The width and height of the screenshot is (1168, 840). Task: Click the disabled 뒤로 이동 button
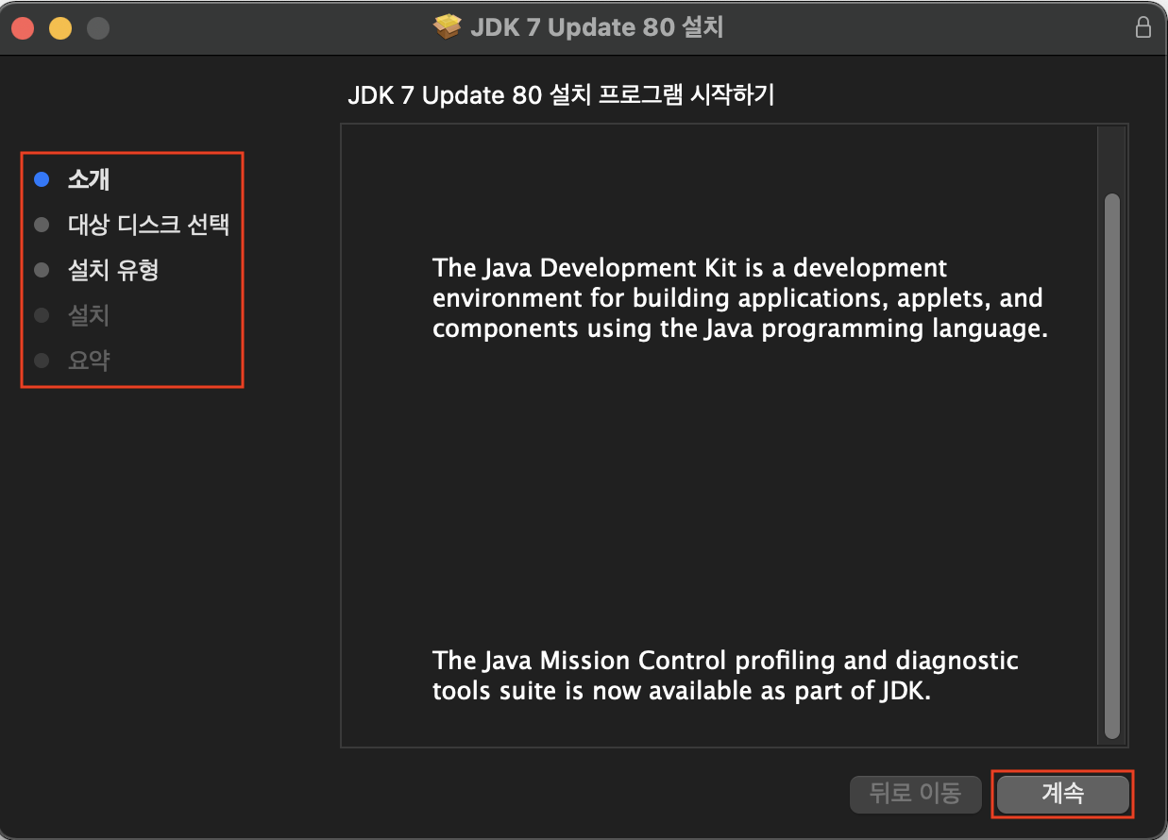tap(915, 794)
